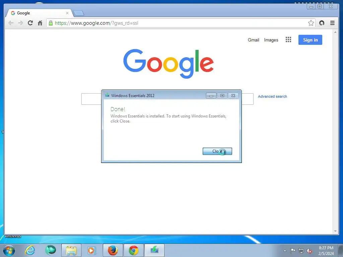Switch to Chrome on the taskbar
Viewport: 343px width, 257px height.
coord(133,250)
